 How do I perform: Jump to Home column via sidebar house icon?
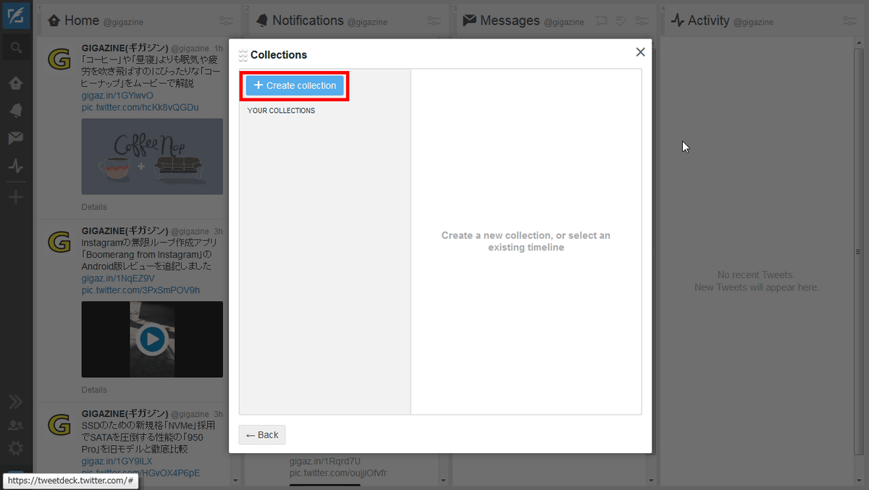pos(15,83)
